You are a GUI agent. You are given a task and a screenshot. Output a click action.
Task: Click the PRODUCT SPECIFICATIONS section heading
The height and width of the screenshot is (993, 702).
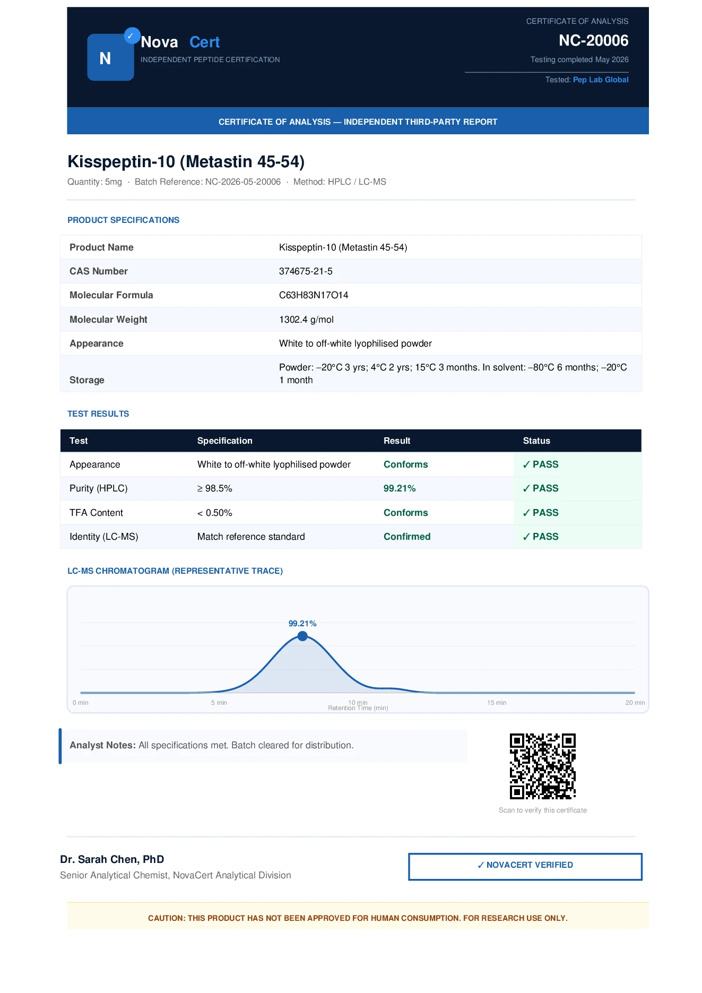123,220
